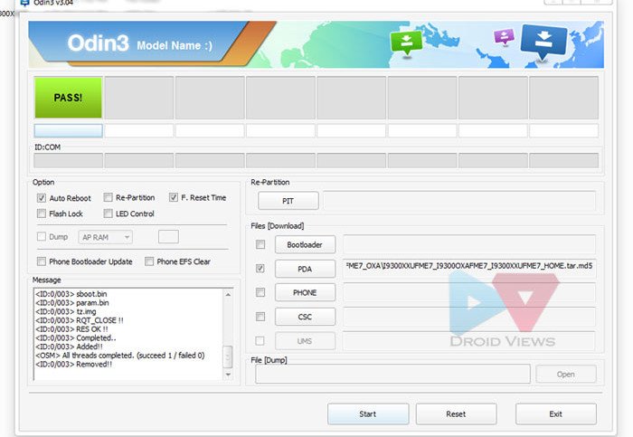Screen dimensions: 633x437
Task: Click the PIT button
Action: (x=288, y=201)
